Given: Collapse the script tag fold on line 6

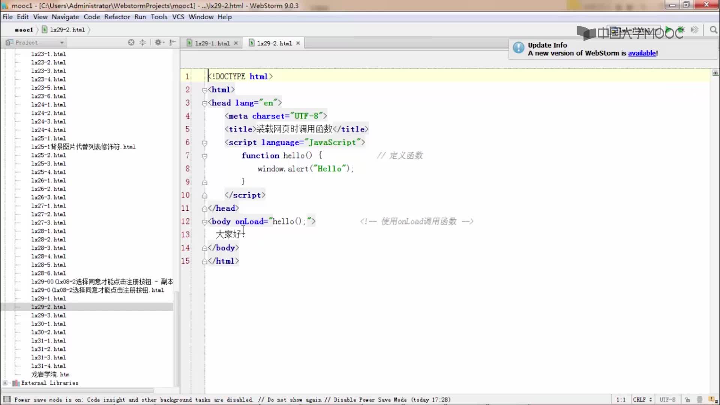Looking at the screenshot, I should pos(204,143).
